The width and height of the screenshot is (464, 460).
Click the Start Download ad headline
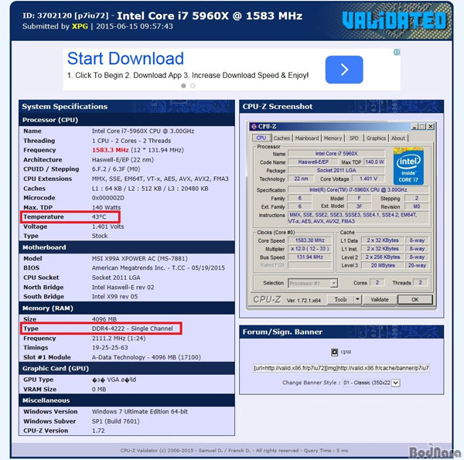(x=125, y=59)
